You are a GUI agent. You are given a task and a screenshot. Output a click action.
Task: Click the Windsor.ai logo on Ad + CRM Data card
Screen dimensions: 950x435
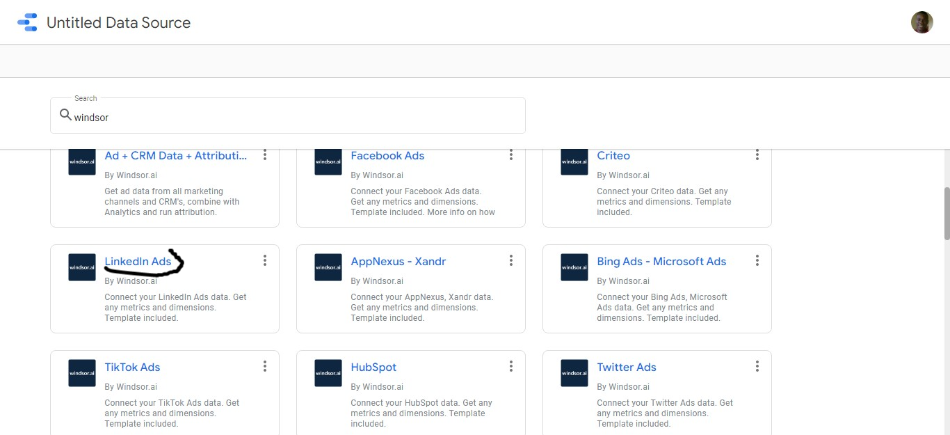pyautogui.click(x=82, y=161)
